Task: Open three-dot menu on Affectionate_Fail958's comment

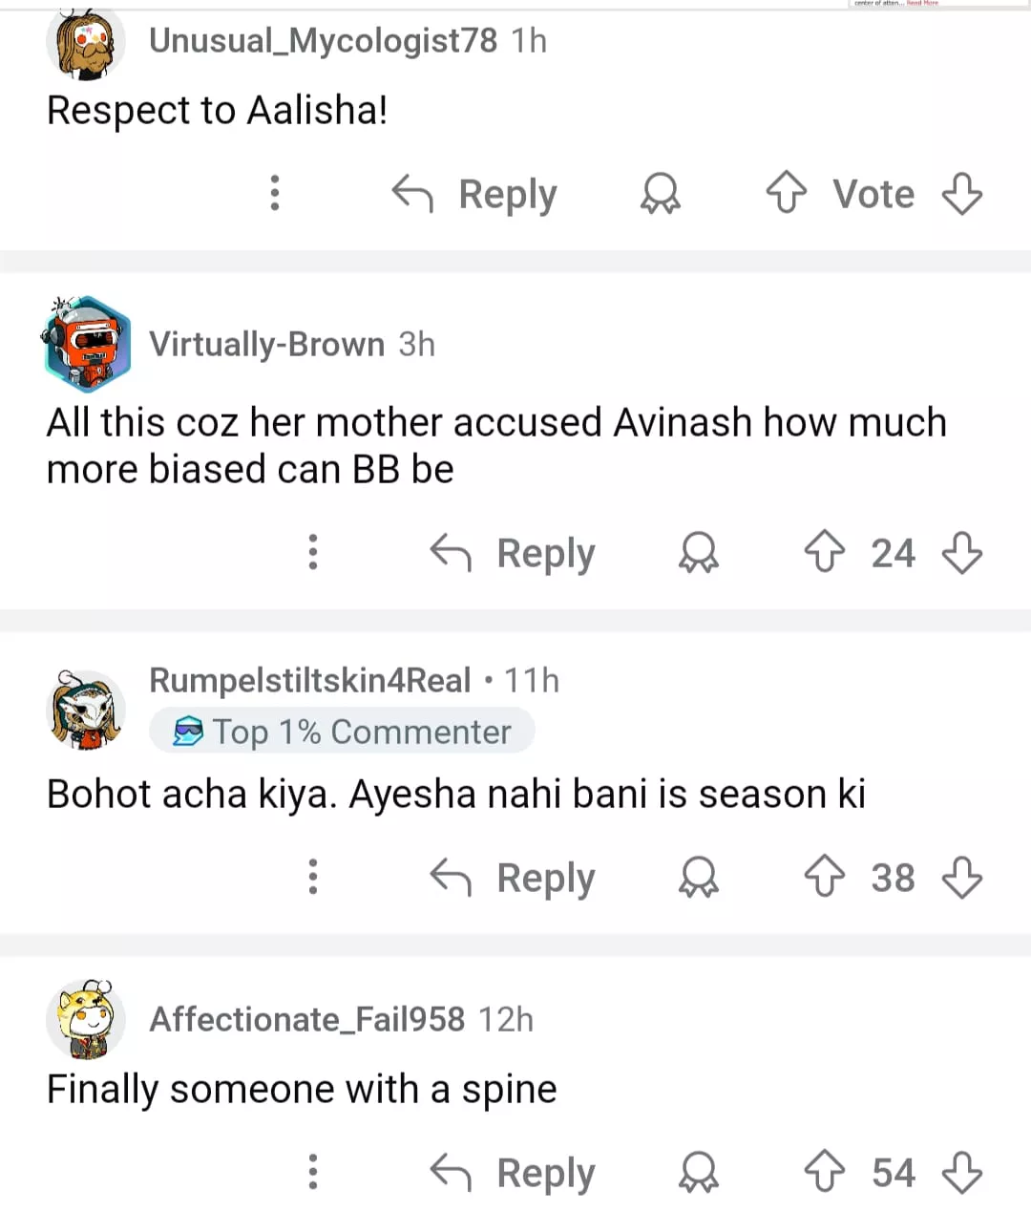Action: 312,1172
